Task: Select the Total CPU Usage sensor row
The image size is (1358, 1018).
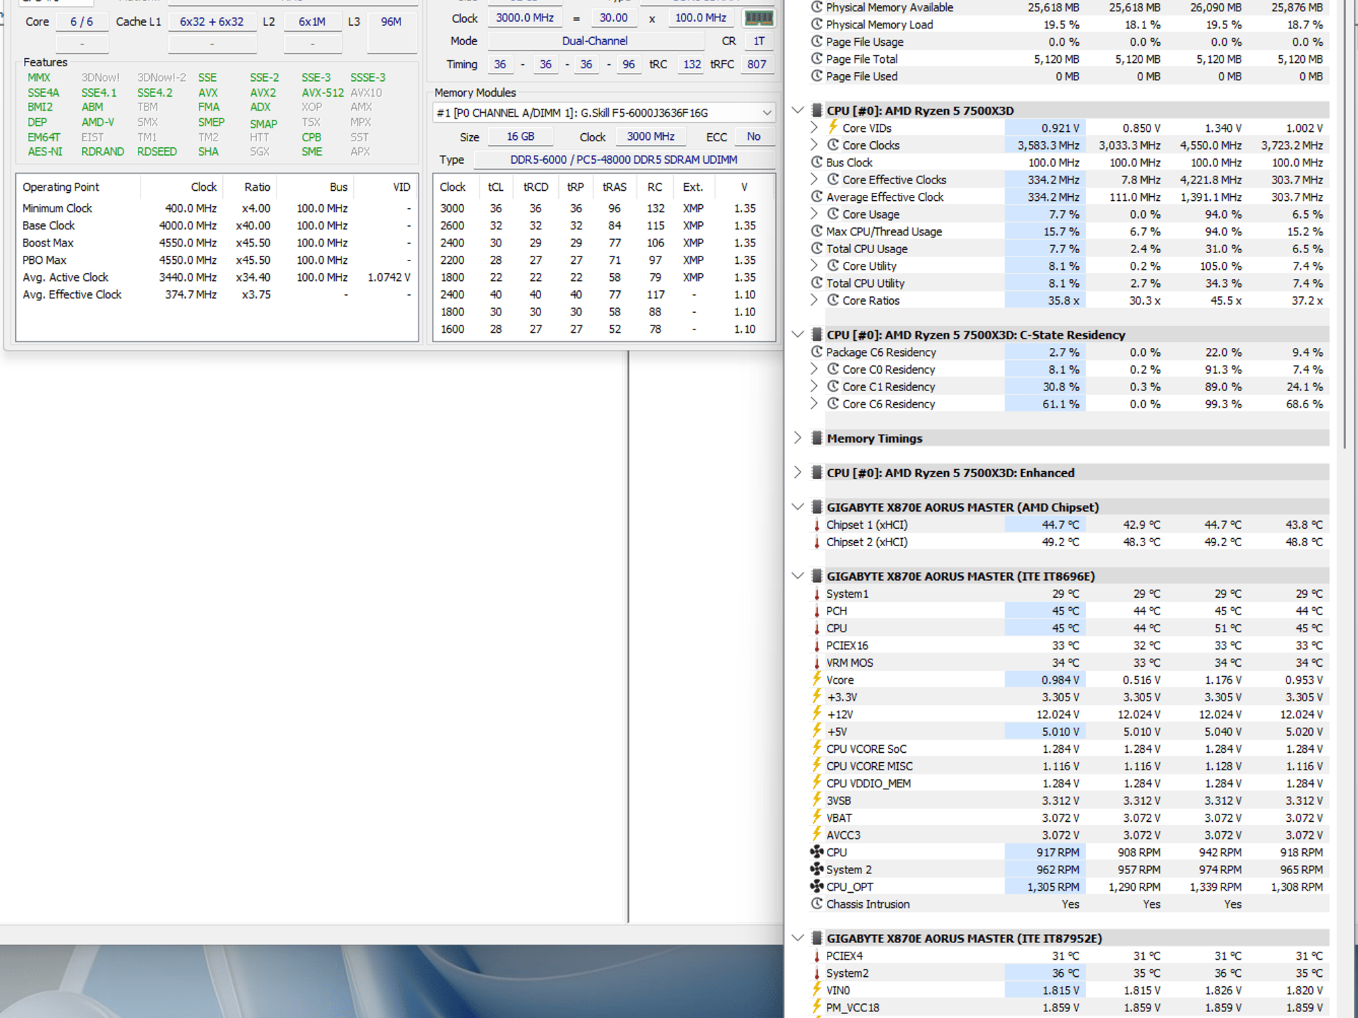Action: (1068, 249)
